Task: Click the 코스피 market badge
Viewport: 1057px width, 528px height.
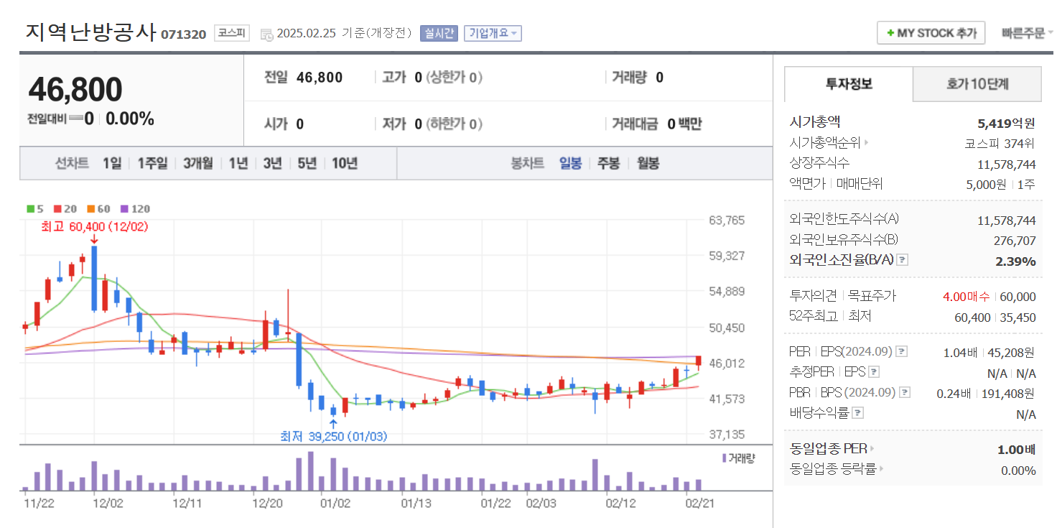Action: coord(233,33)
